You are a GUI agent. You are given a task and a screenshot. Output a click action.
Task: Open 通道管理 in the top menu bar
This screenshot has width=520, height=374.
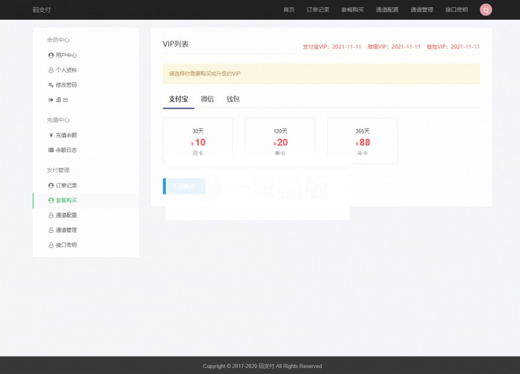tap(422, 10)
